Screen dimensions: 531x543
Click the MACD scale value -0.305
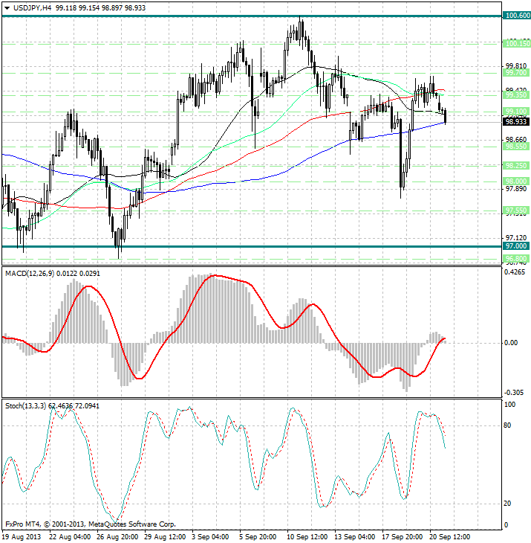(515, 393)
